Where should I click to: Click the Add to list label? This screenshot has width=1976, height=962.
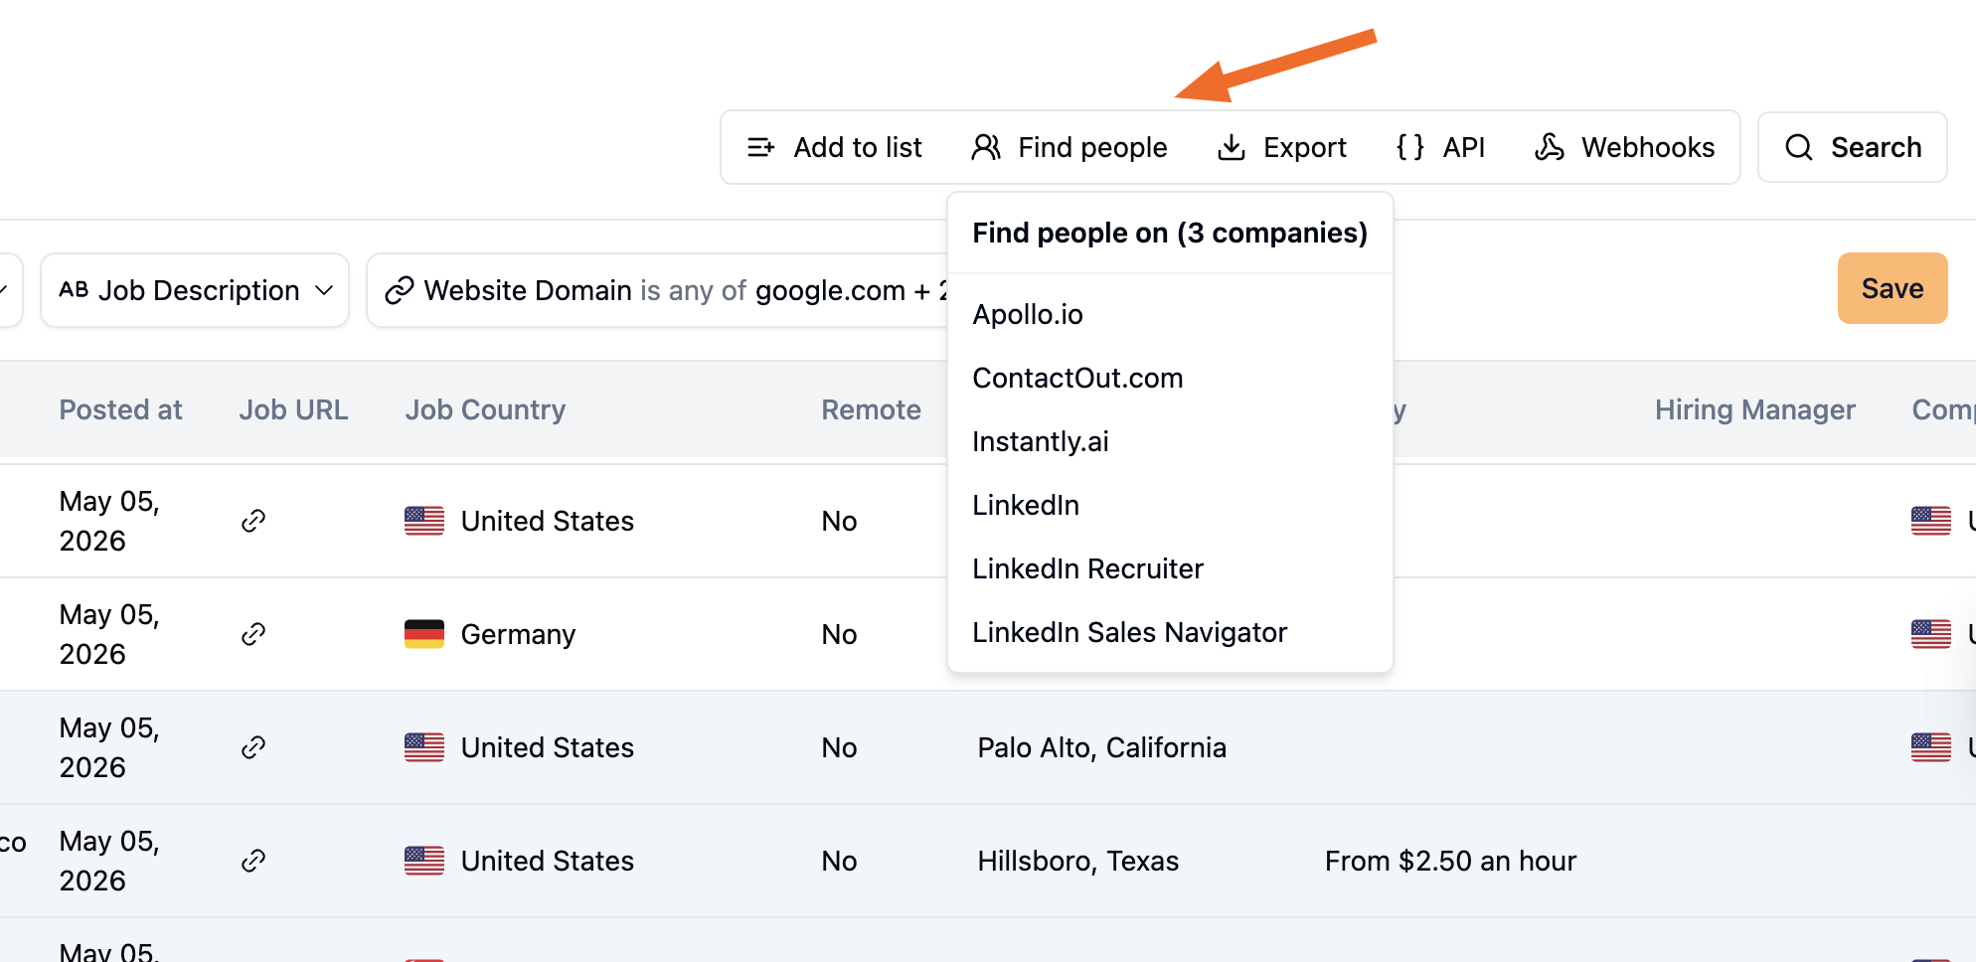(x=858, y=147)
